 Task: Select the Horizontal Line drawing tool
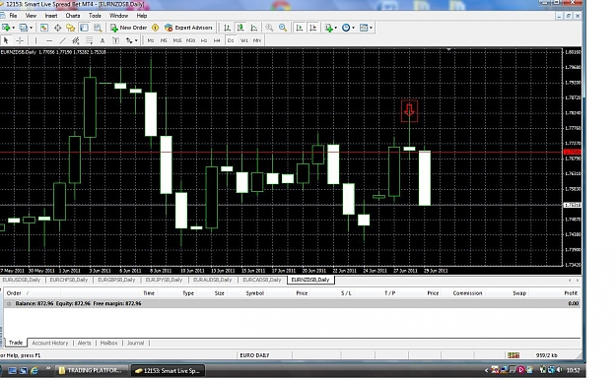49,40
